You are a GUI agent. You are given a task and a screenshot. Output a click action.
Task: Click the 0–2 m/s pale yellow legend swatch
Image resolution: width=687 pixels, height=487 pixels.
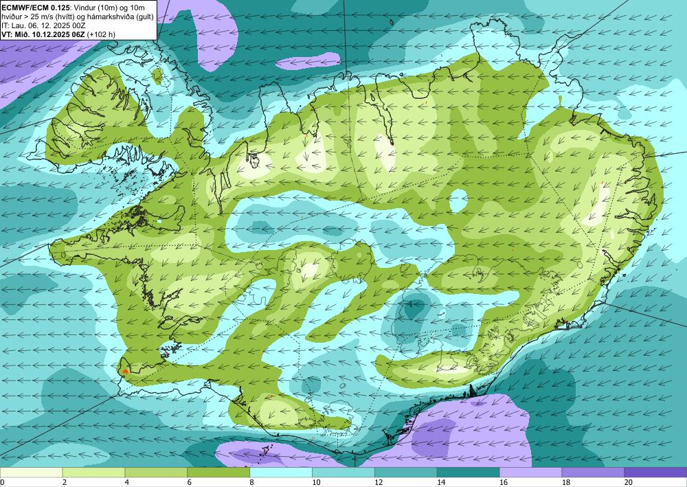click(31, 473)
